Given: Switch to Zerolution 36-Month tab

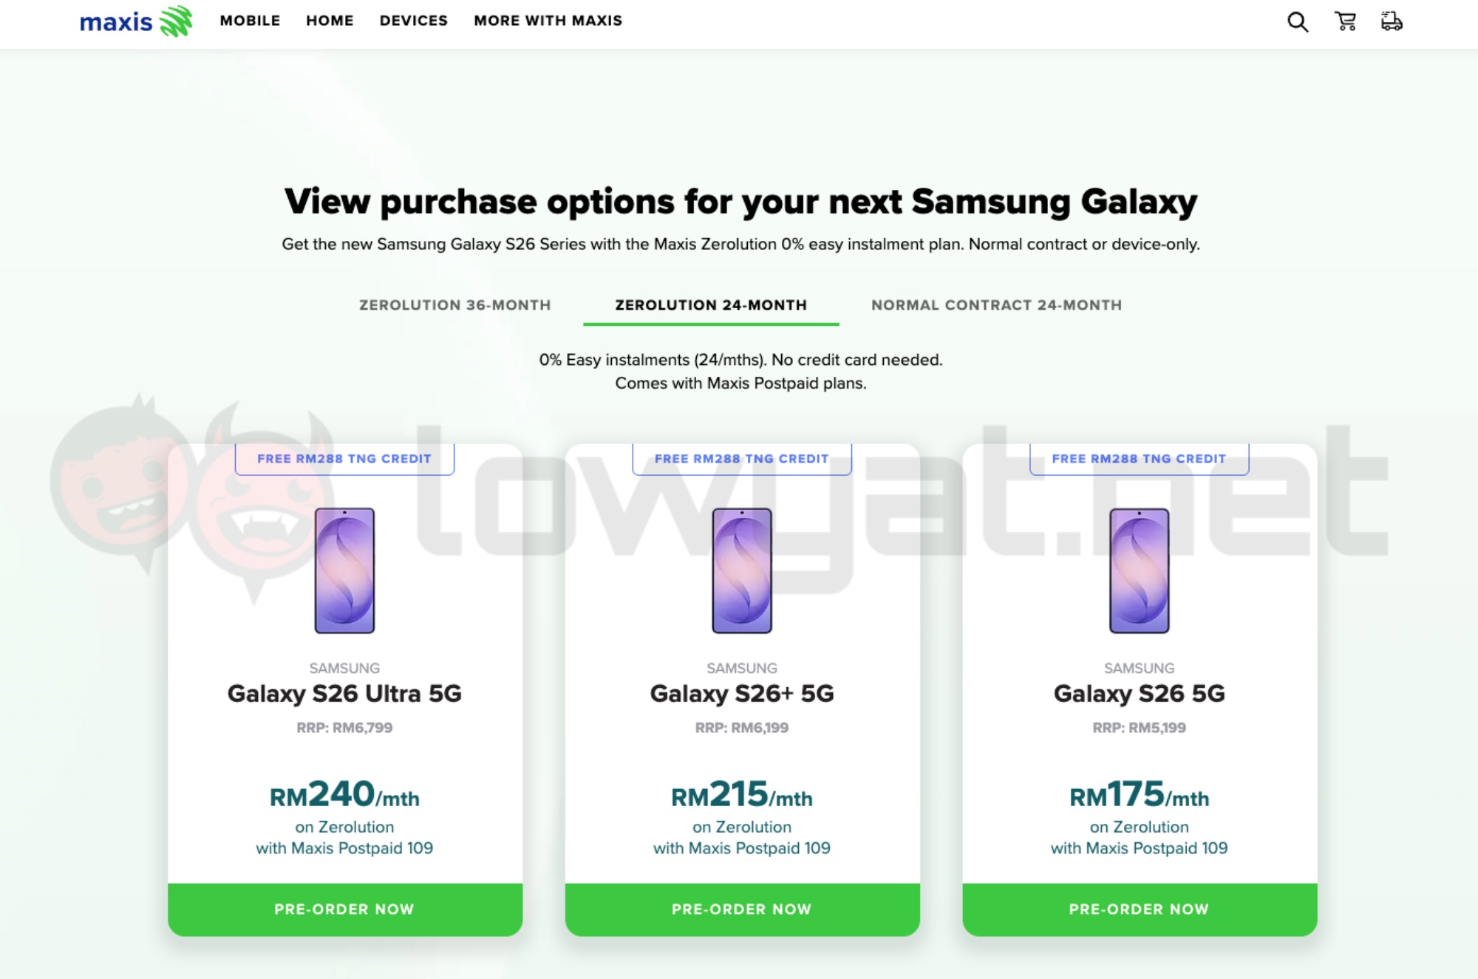Looking at the screenshot, I should pos(455,305).
